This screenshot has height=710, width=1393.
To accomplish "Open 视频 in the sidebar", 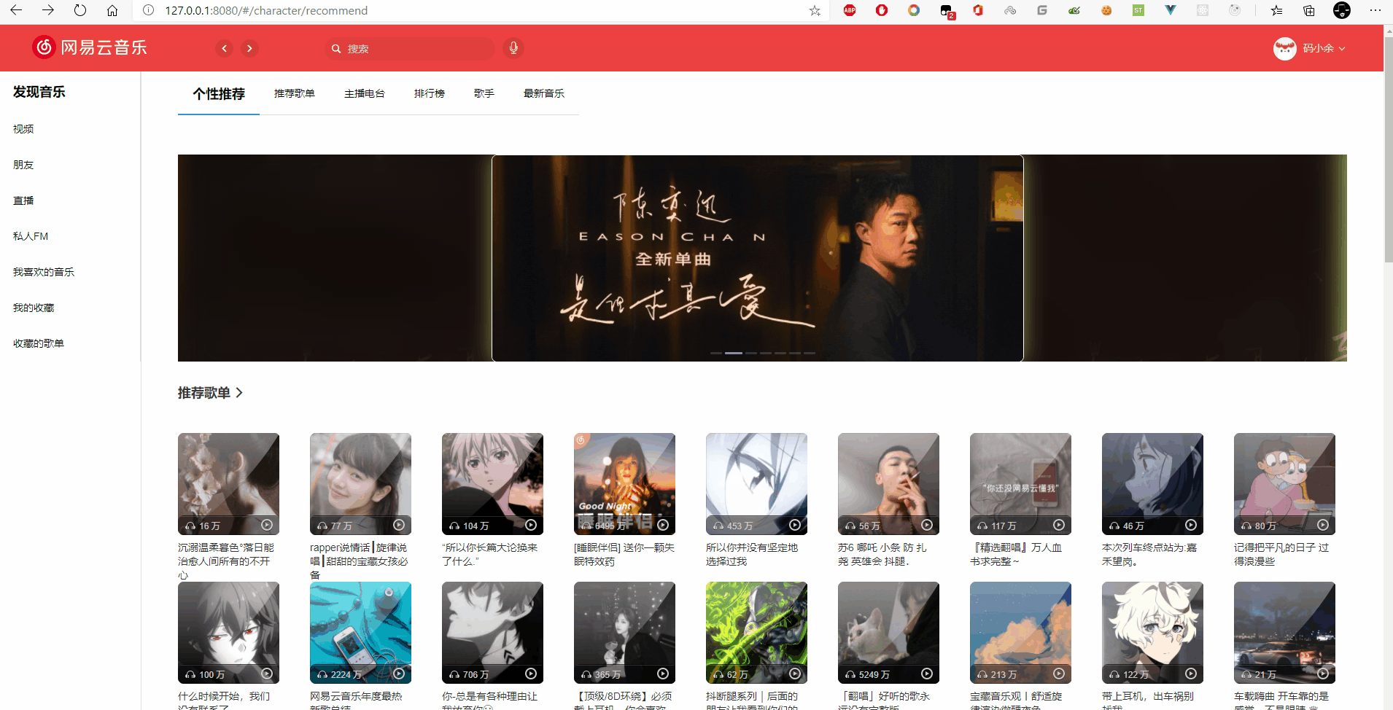I will click(x=23, y=129).
